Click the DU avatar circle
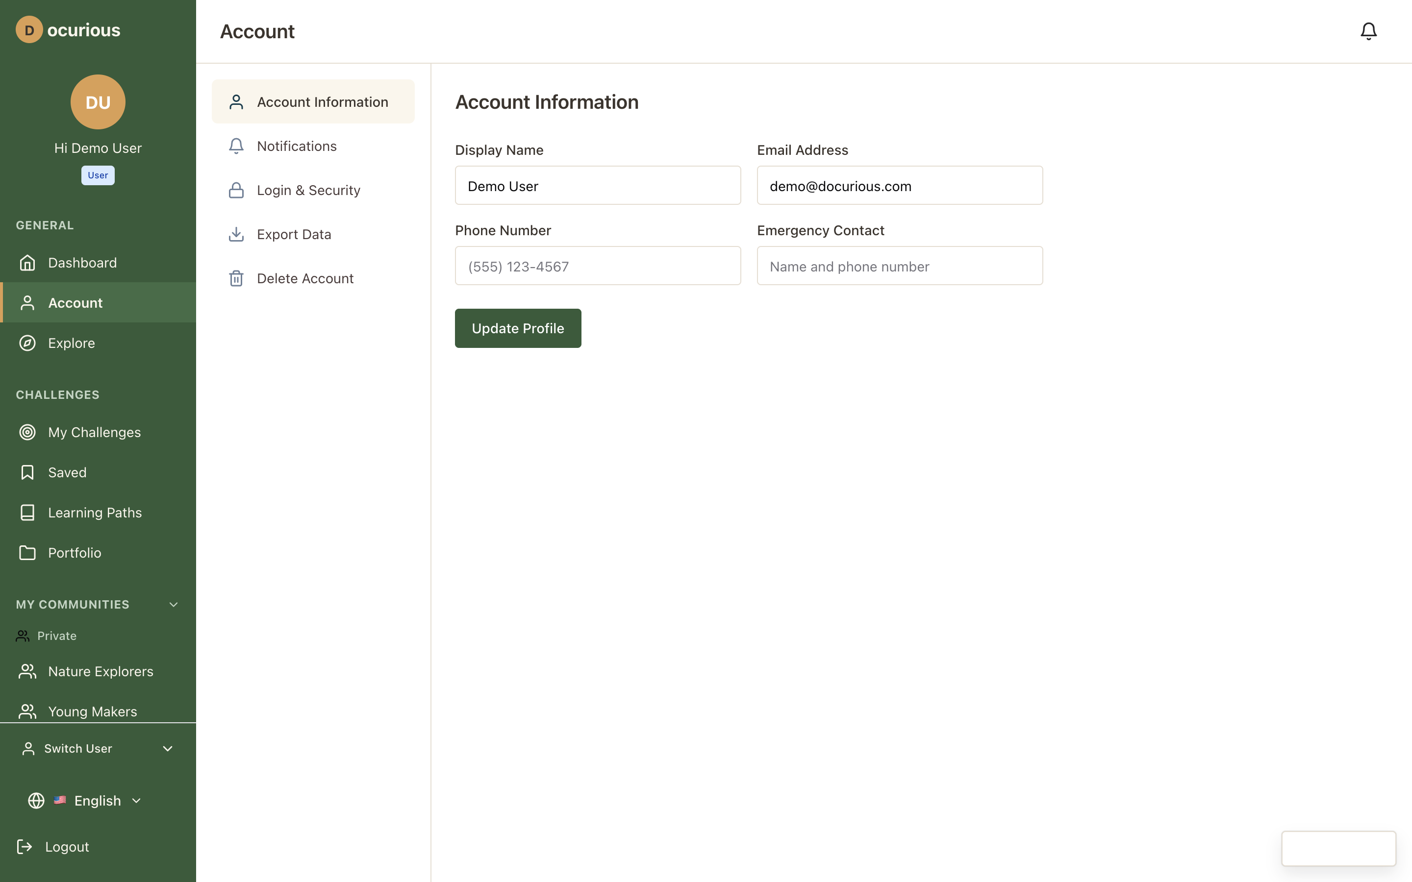The width and height of the screenshot is (1412, 882). coord(97,102)
